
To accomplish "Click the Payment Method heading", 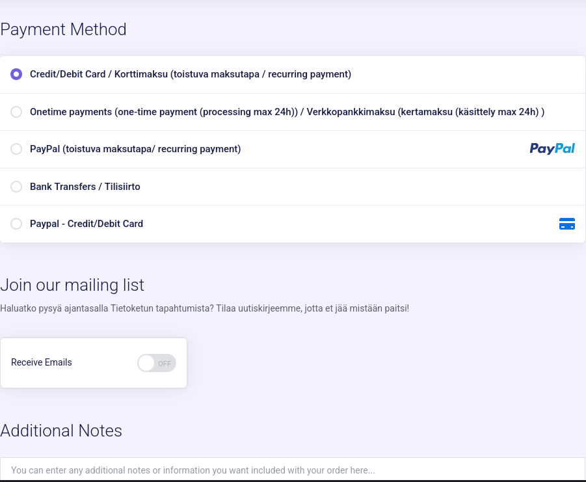I will click(63, 29).
